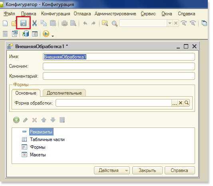Click the New document toolbar icon
213x186 pixels.
(x=5, y=23)
